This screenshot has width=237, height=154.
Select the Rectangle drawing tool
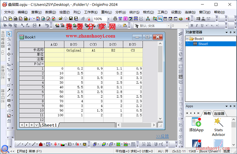tap(9, 100)
